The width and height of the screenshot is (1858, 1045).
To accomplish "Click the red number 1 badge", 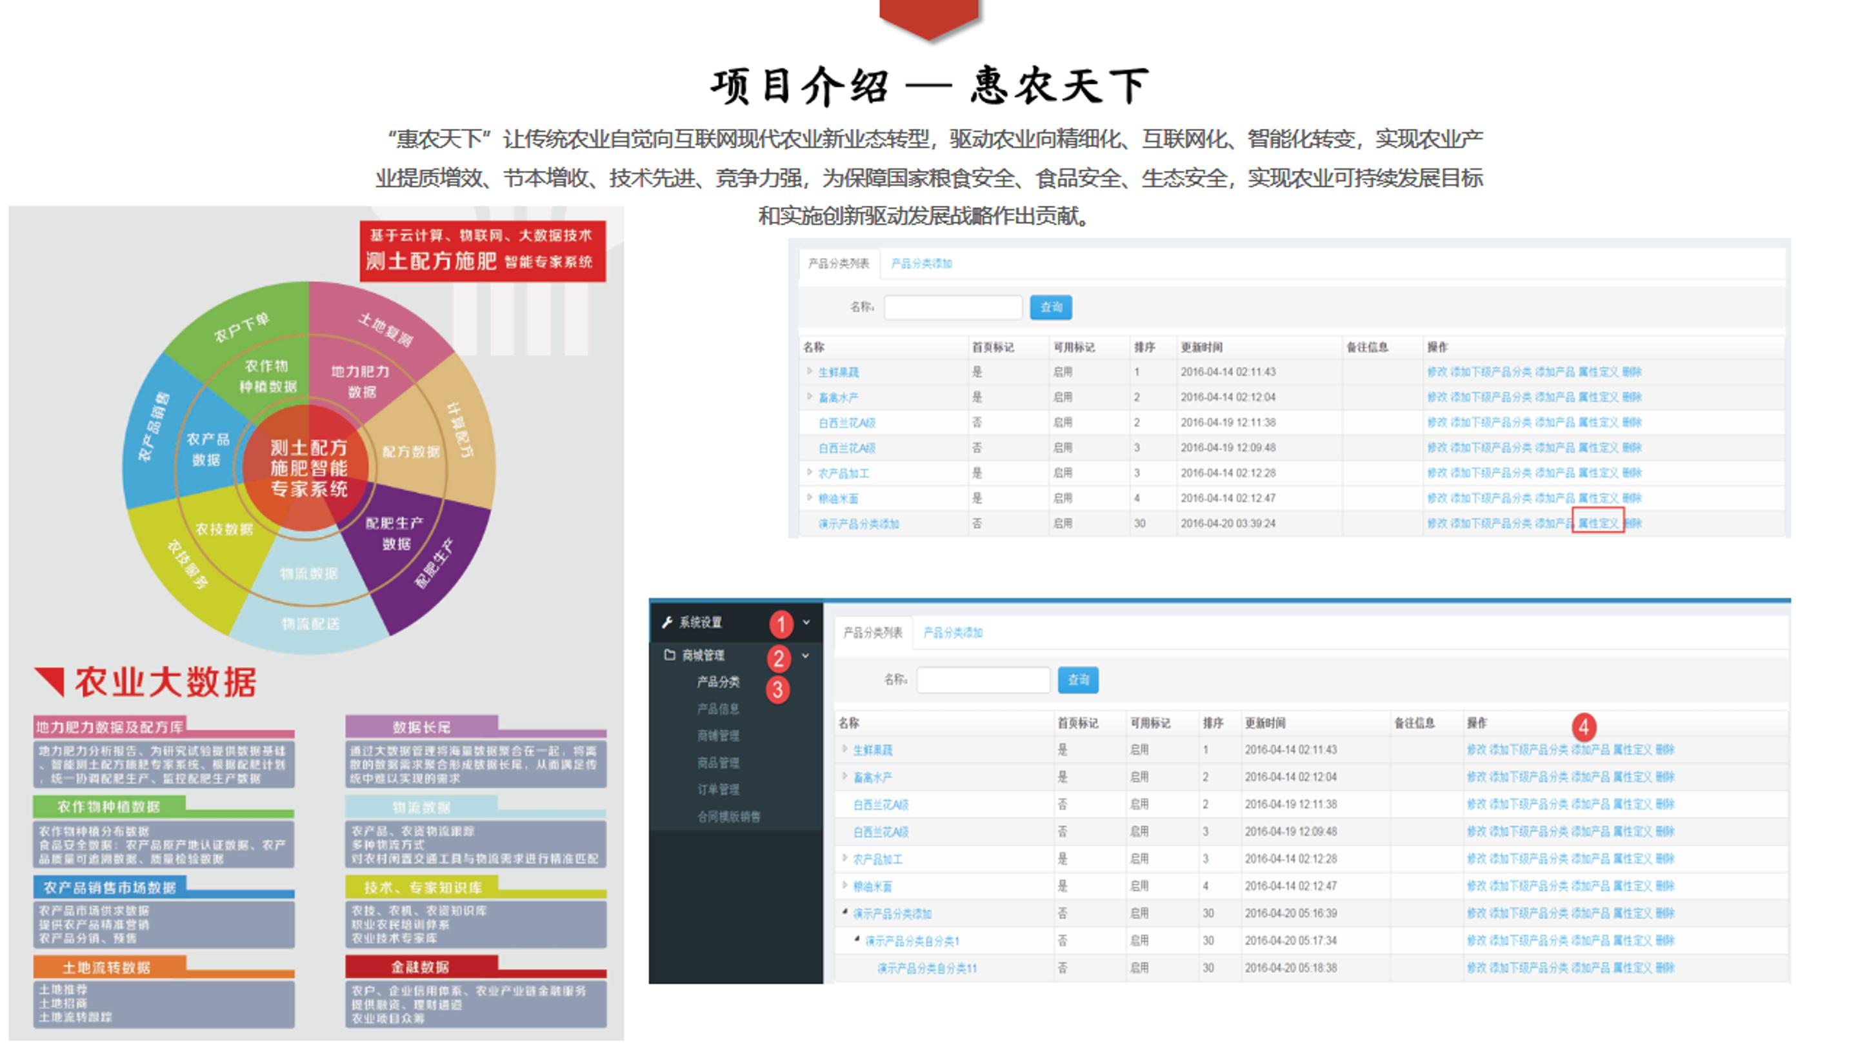I will [781, 624].
